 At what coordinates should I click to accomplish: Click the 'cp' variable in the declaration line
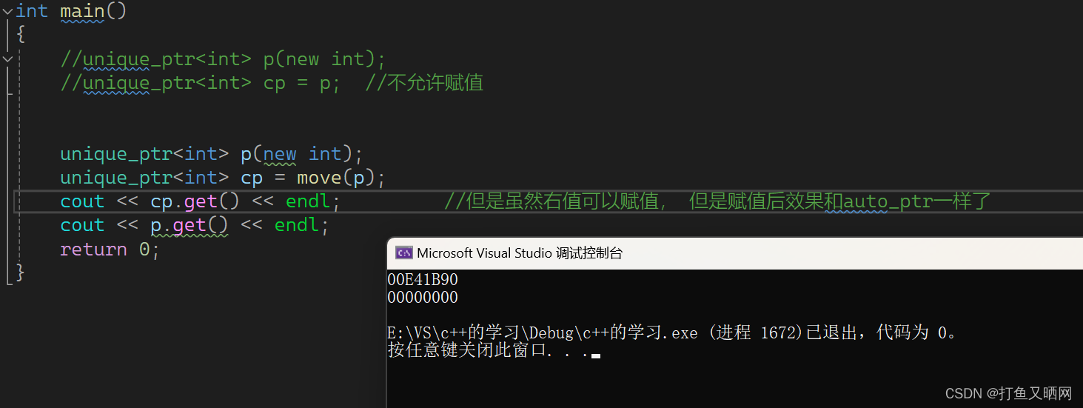click(252, 178)
